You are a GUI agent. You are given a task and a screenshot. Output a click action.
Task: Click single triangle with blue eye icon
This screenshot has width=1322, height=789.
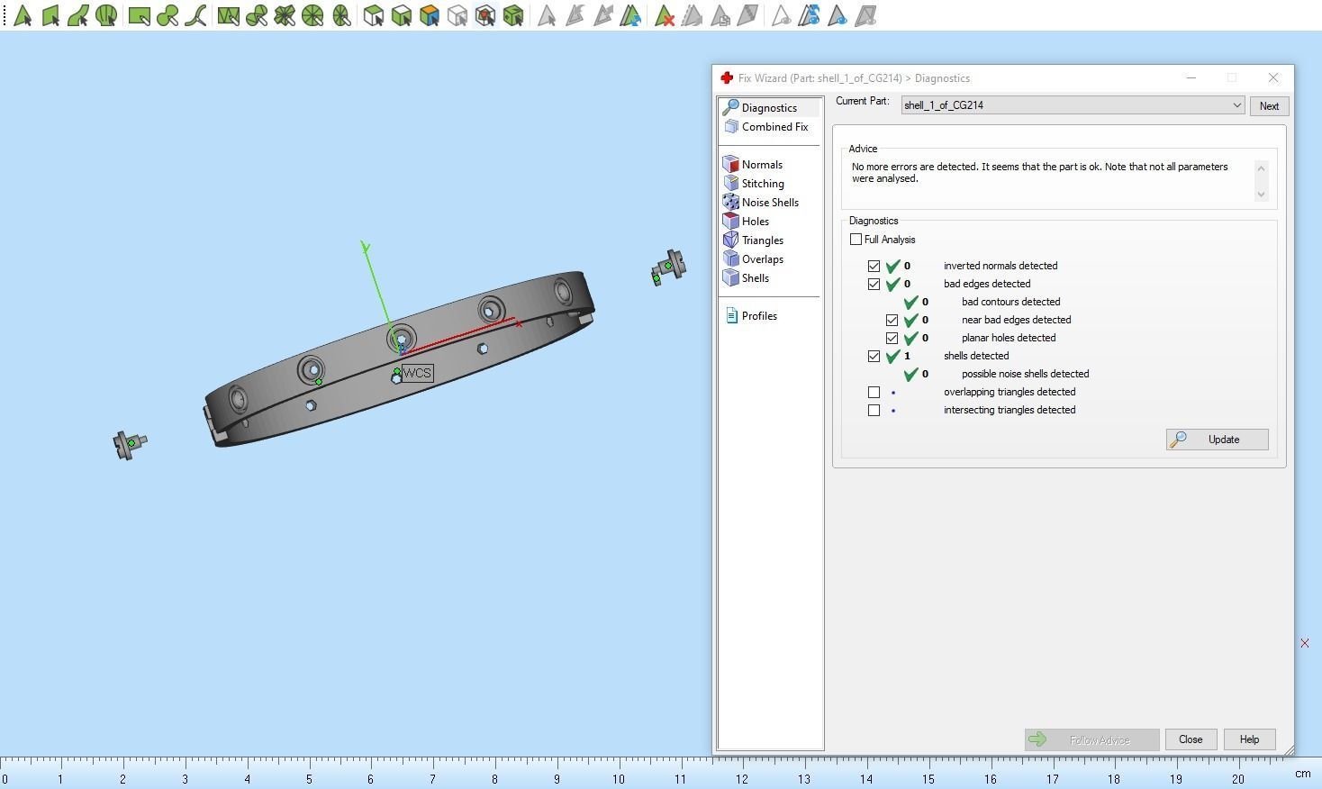pos(838,15)
